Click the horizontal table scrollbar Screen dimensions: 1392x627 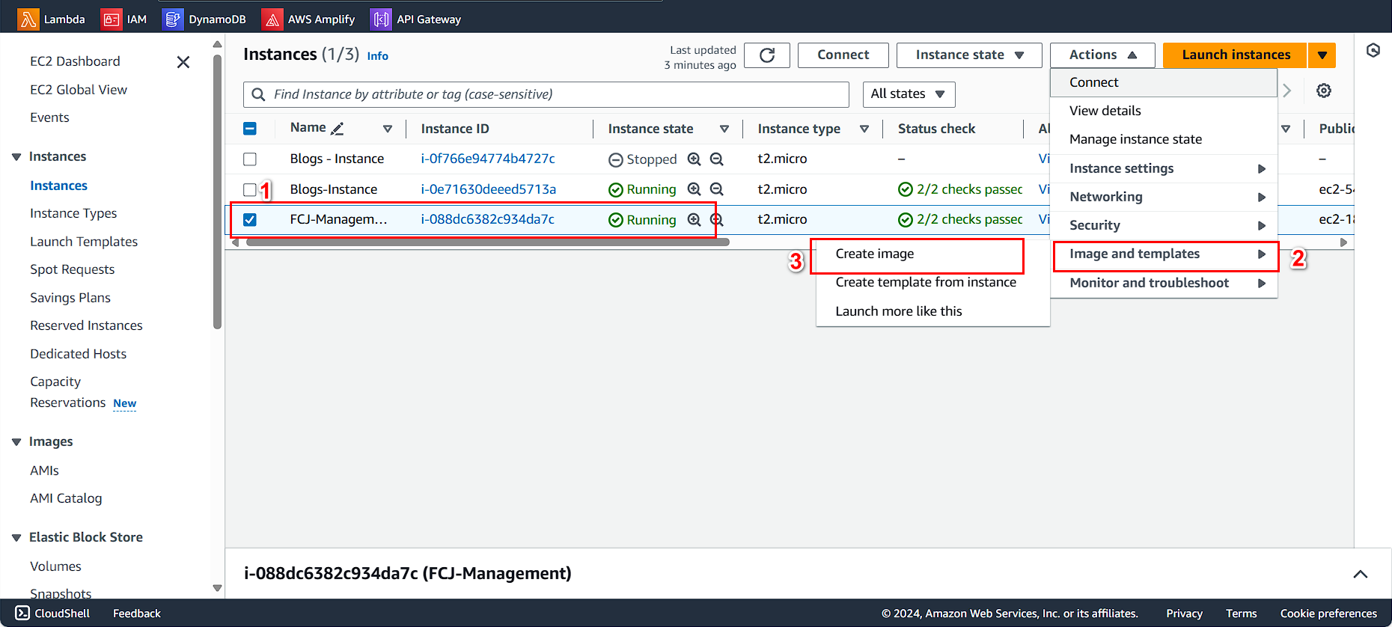tap(487, 242)
